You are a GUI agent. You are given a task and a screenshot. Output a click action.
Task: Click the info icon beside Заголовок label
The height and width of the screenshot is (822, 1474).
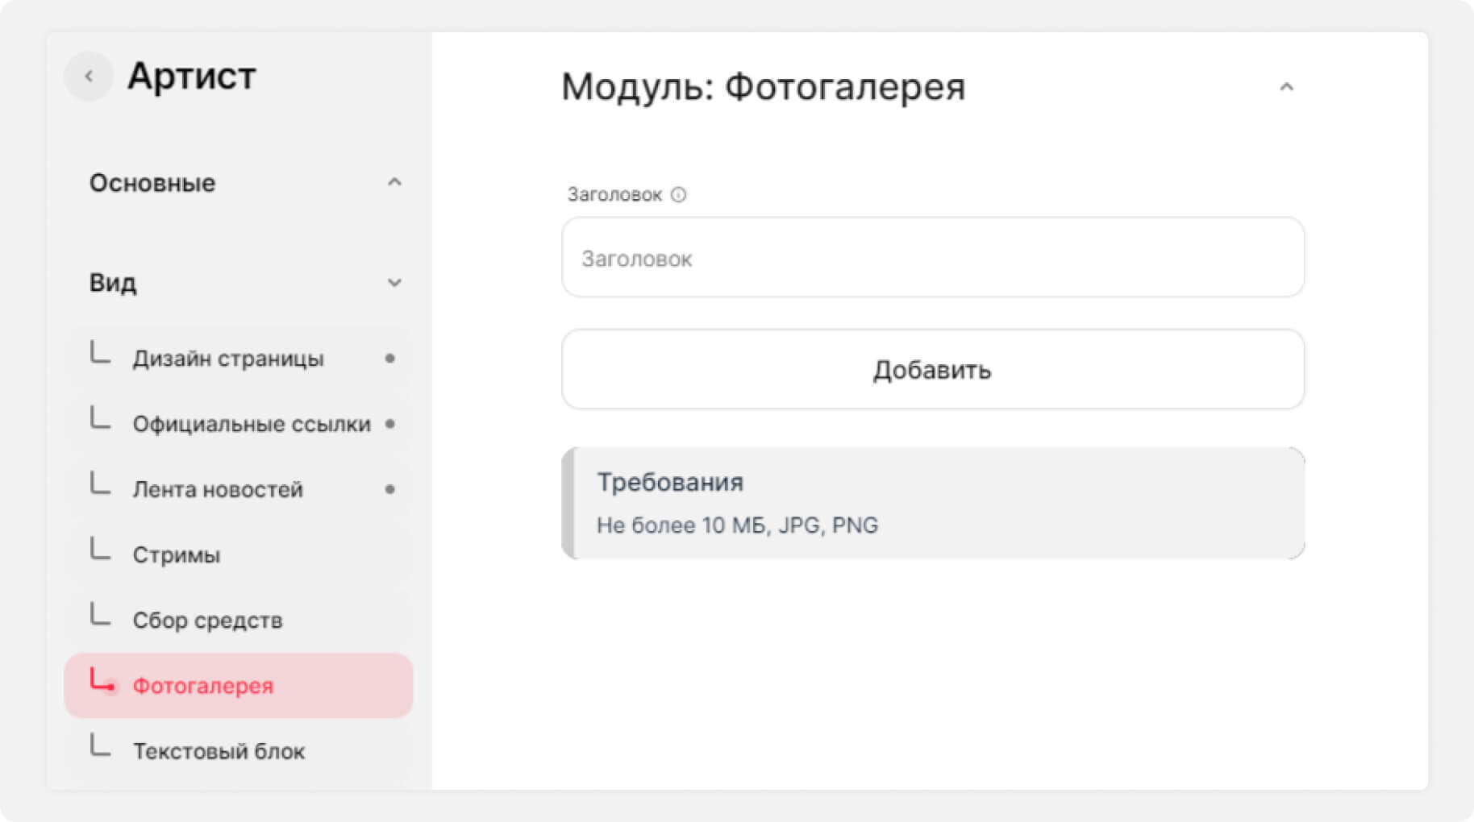pos(679,194)
